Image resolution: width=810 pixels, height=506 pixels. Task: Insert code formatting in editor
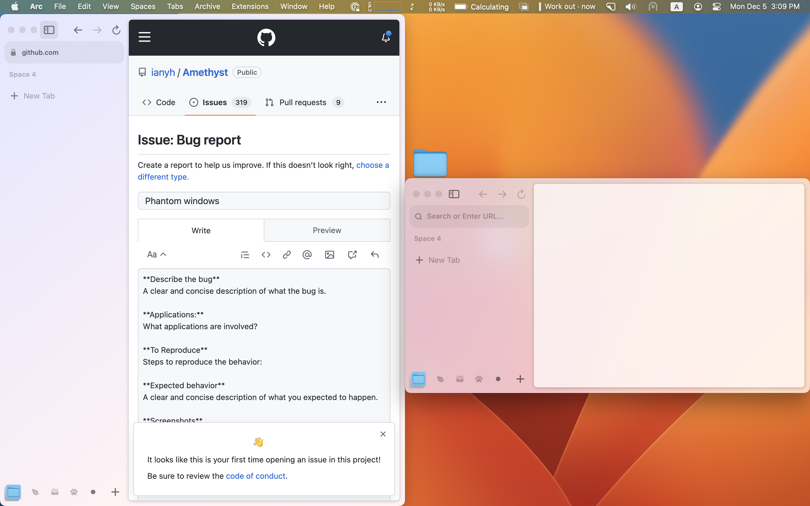pyautogui.click(x=266, y=255)
